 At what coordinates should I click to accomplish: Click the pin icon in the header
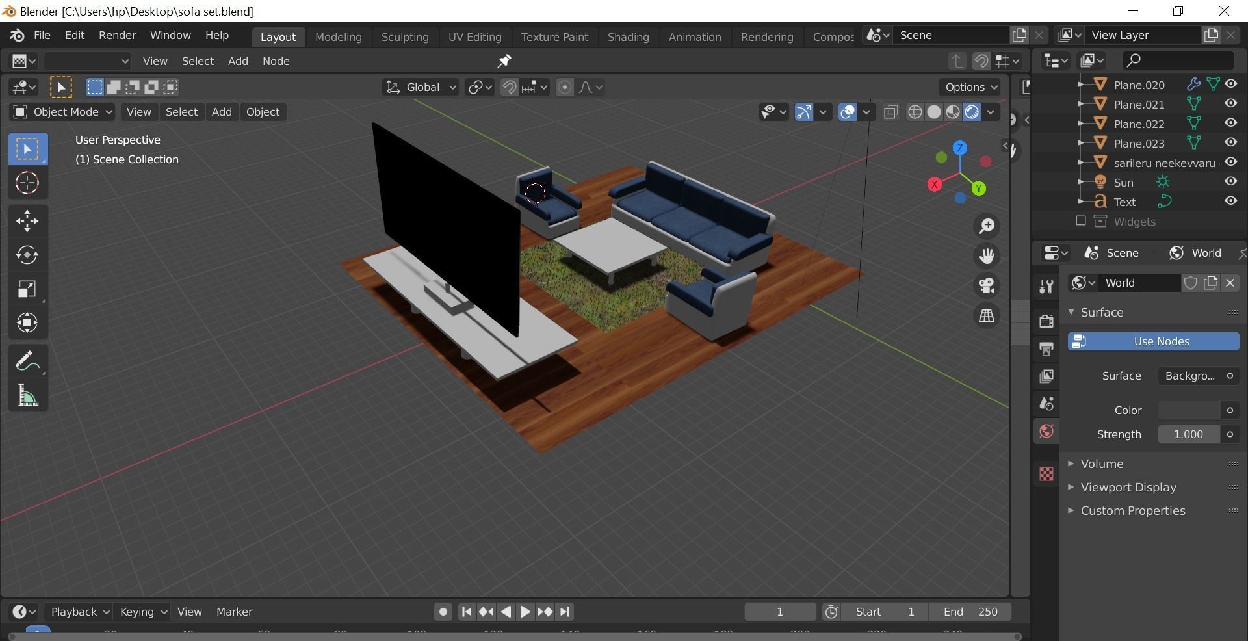click(504, 61)
